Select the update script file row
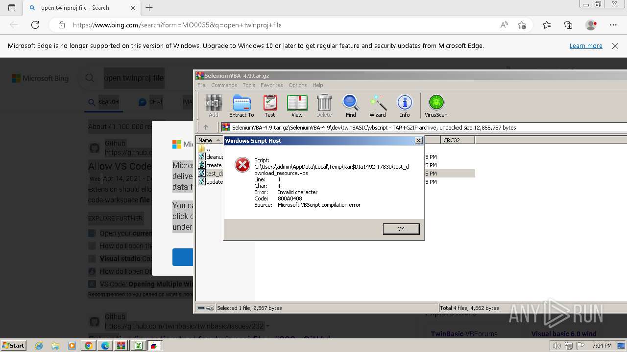The image size is (627, 352). [x=210, y=182]
